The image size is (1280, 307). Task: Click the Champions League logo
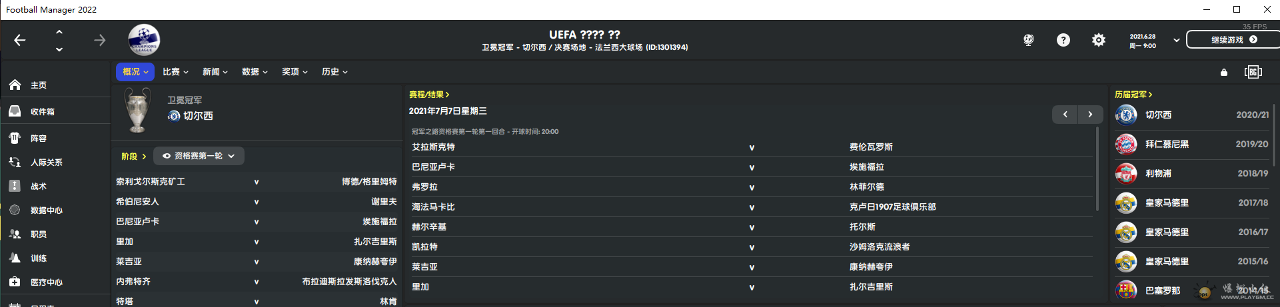click(x=144, y=40)
